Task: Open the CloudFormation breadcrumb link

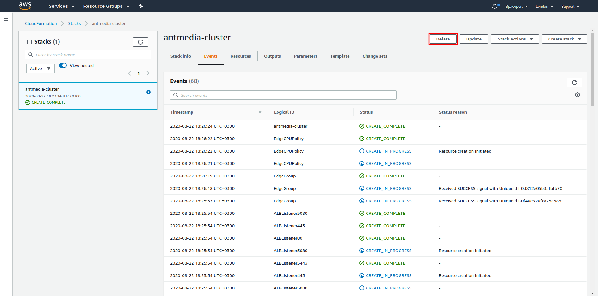Action: (x=41, y=23)
